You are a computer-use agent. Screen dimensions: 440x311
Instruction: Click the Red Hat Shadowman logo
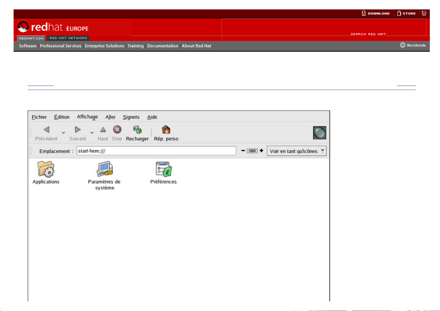pos(23,27)
